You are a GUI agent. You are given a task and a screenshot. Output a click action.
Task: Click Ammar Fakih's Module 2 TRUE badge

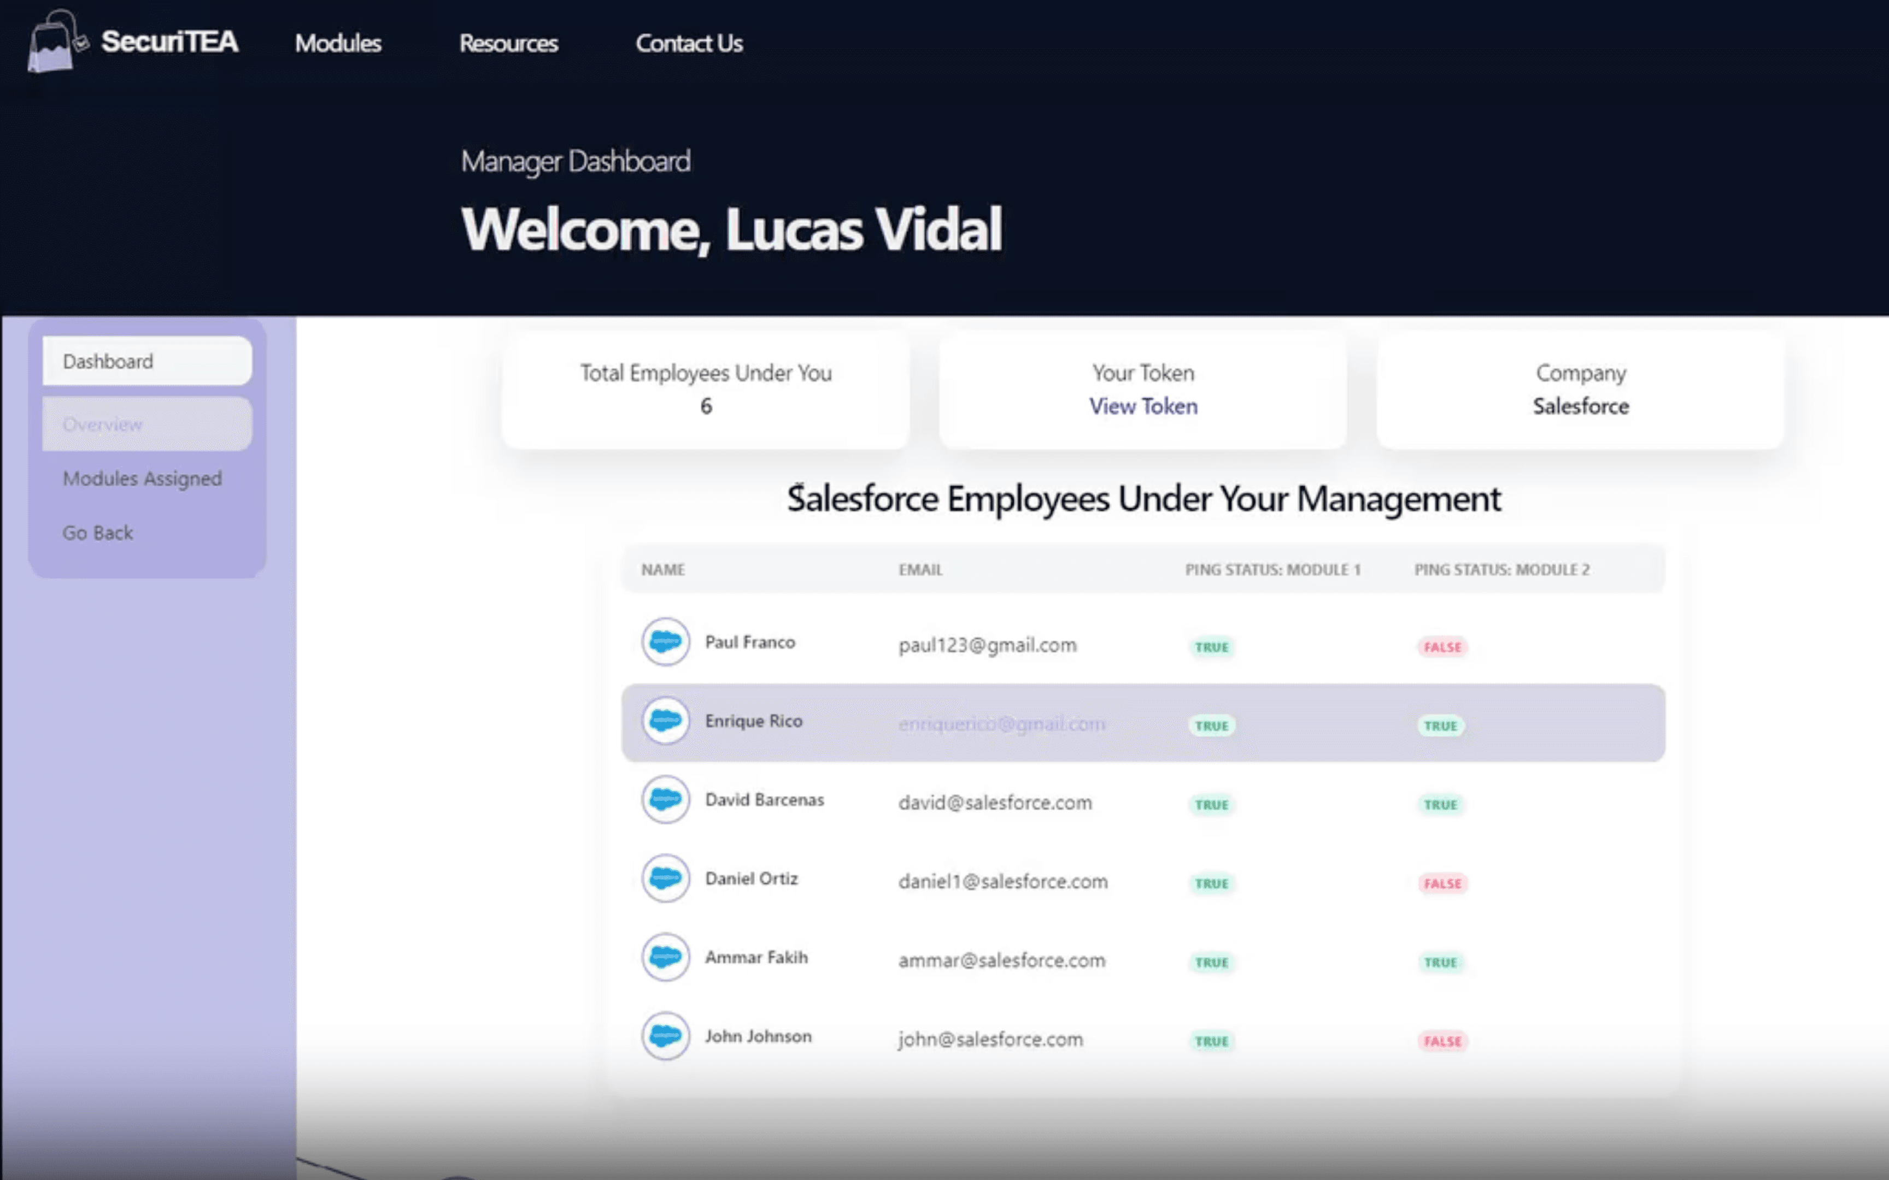1441,962
